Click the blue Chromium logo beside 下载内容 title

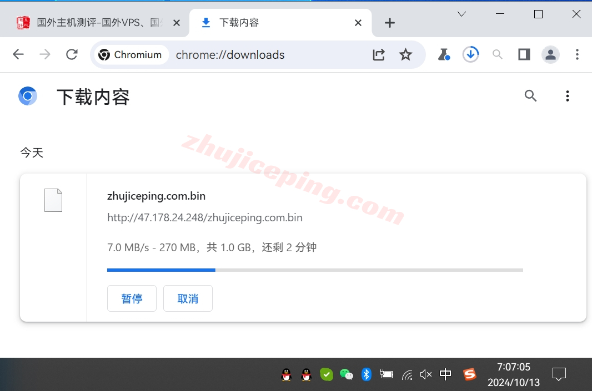click(28, 95)
